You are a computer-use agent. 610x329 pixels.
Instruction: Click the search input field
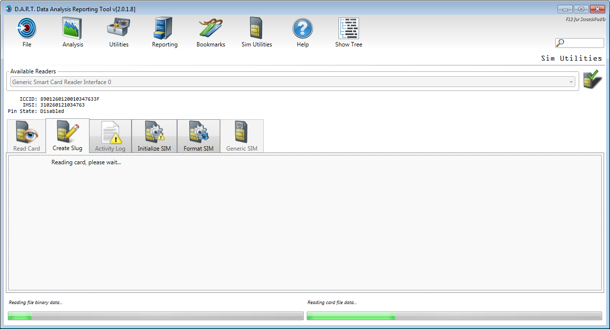click(x=580, y=43)
